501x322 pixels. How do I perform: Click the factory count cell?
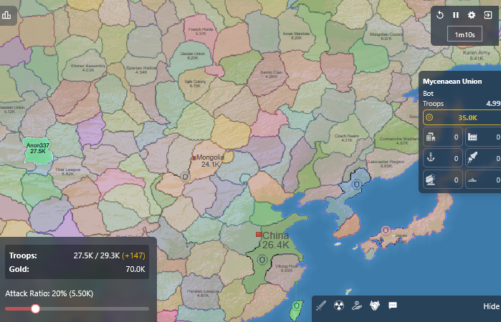pos(483,137)
